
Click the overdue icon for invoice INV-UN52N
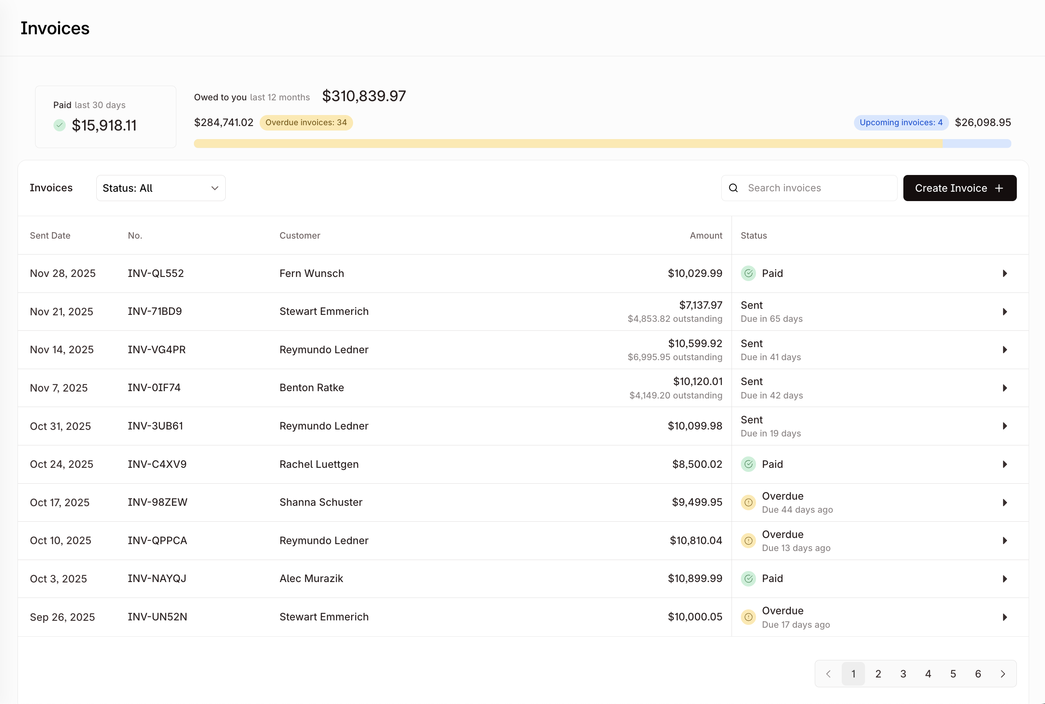click(x=748, y=617)
